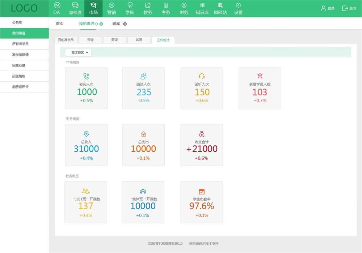Close the 题库 tab

coord(125,24)
